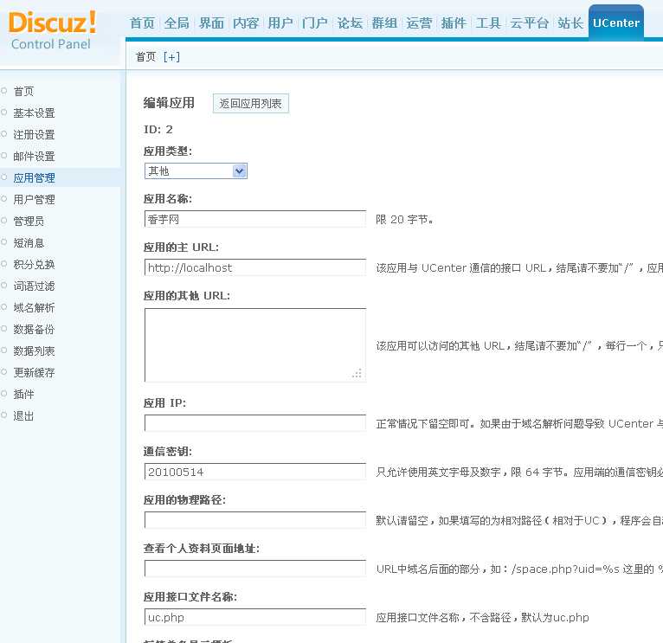Image resolution: width=663 pixels, height=643 pixels.
Task: Go to the 门户 navigation tab
Action: point(315,23)
